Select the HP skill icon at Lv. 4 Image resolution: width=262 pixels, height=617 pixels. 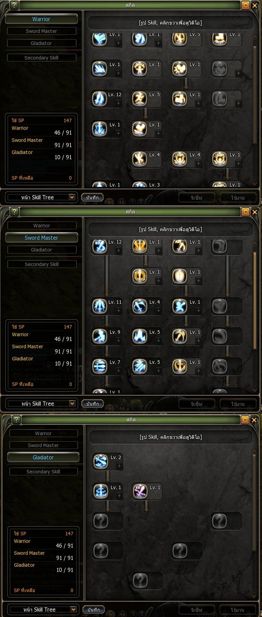pos(179,159)
